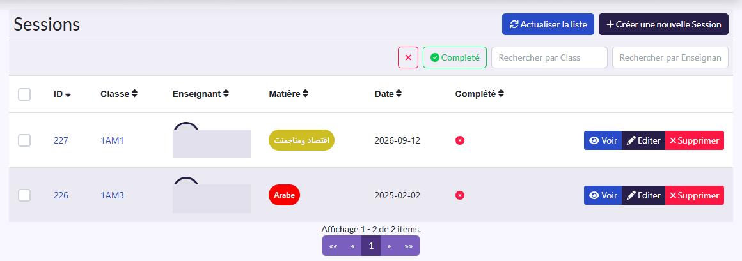This screenshot has height=261, width=742.
Task: Click the red X filter button
Action: [408, 57]
